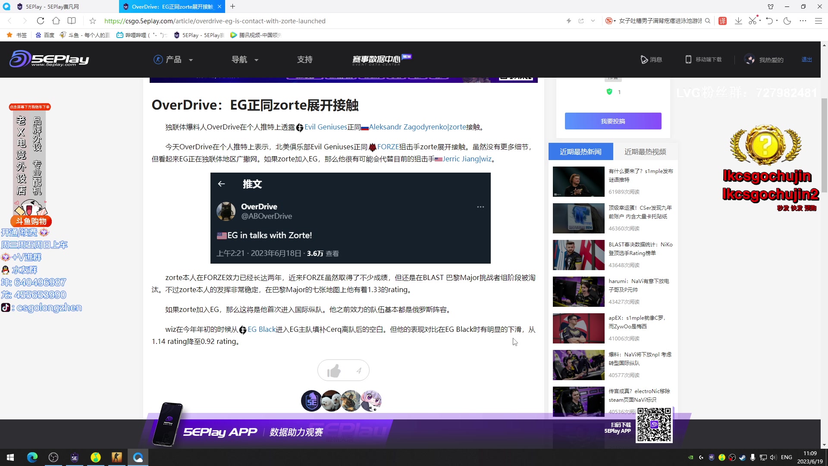Switch to 近期最热视频 tab
The image size is (828, 466).
[x=645, y=151]
